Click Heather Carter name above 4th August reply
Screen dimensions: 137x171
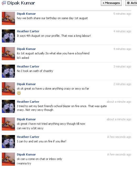point(28,31)
